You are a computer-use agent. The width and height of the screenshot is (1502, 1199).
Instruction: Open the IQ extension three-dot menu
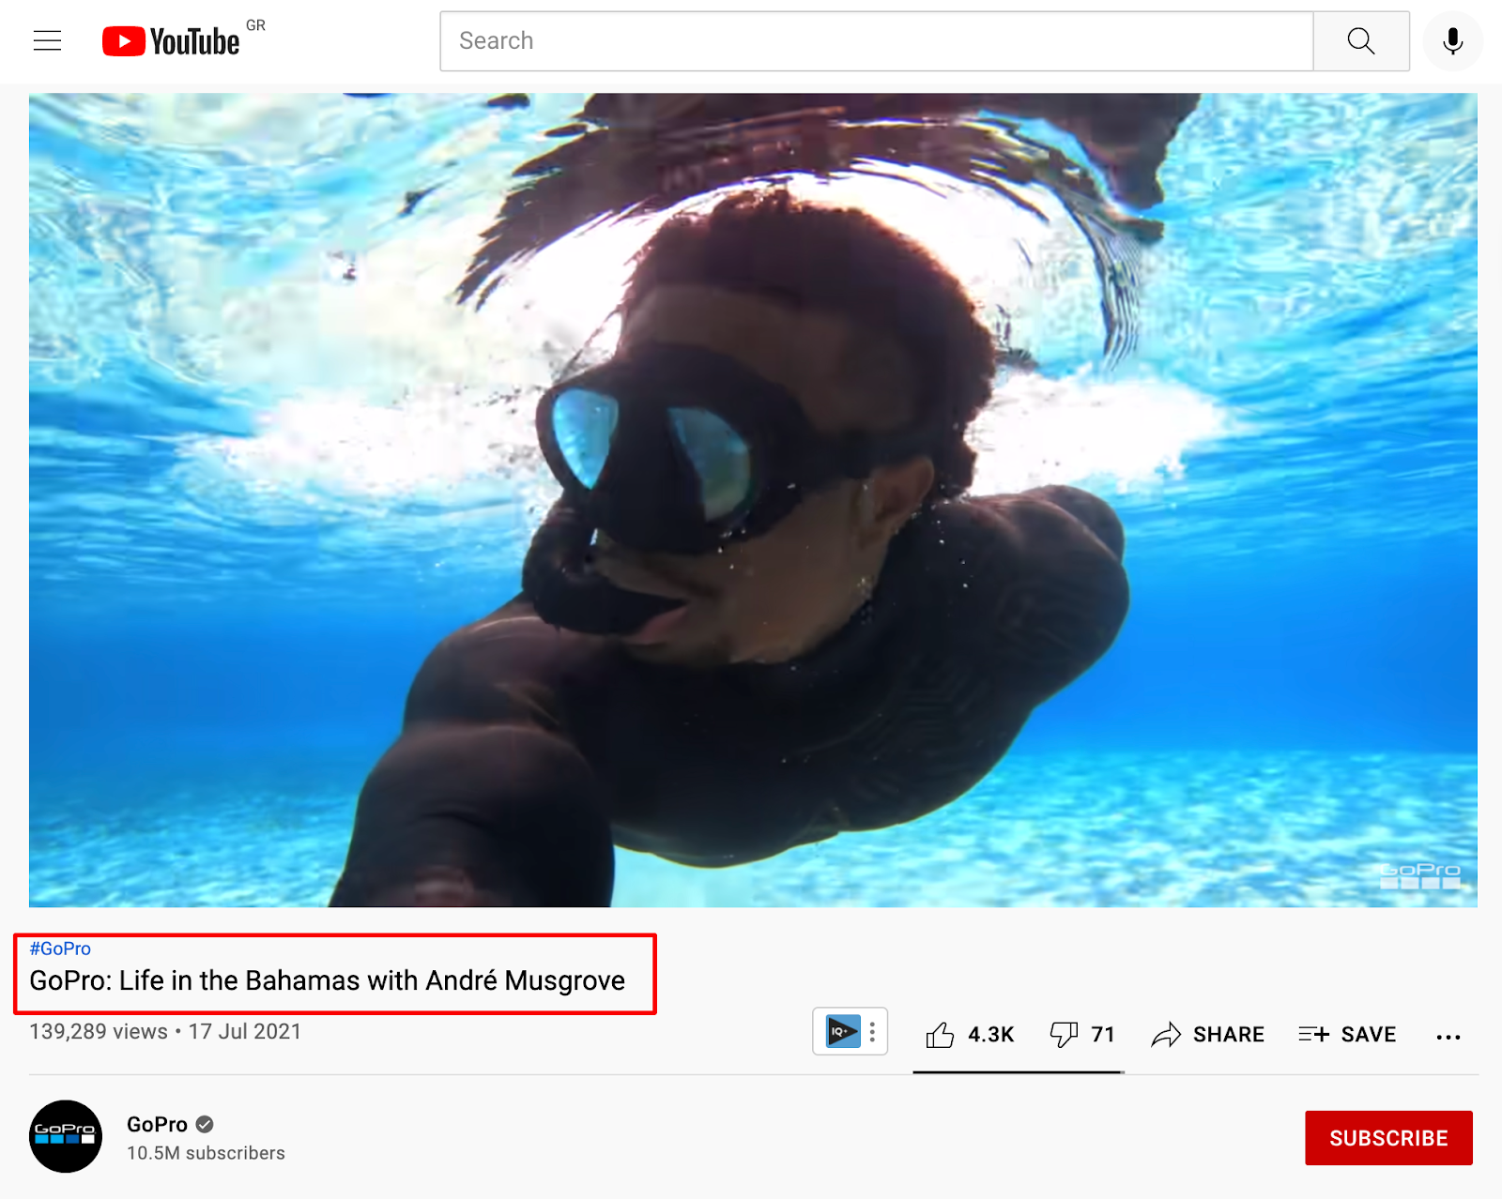pyautogui.click(x=873, y=1032)
